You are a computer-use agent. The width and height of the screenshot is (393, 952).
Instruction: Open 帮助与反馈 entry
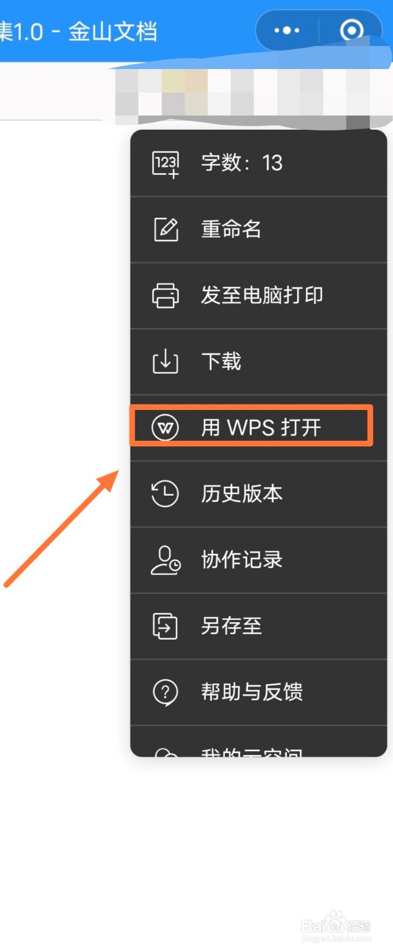[259, 692]
